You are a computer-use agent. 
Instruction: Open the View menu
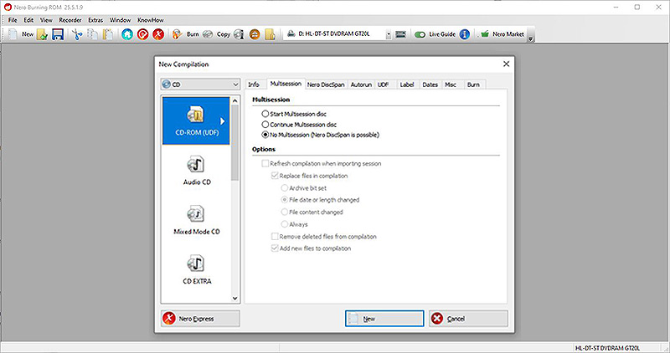46,20
